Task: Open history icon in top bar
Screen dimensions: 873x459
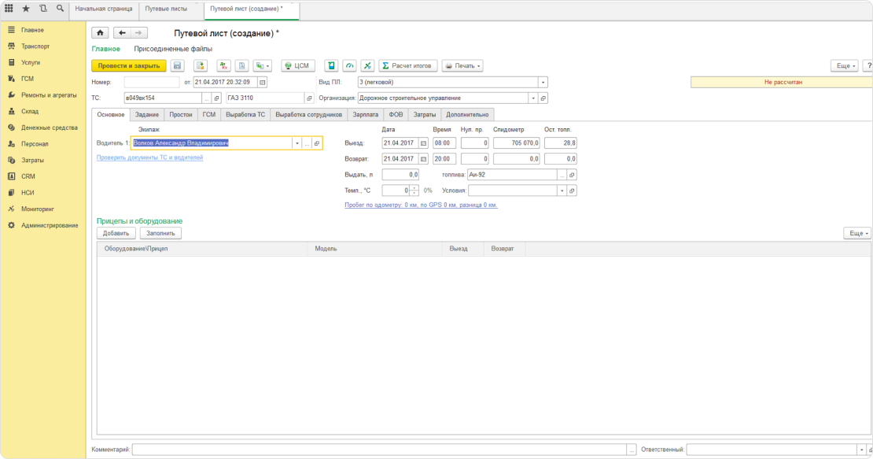Action: tap(43, 9)
